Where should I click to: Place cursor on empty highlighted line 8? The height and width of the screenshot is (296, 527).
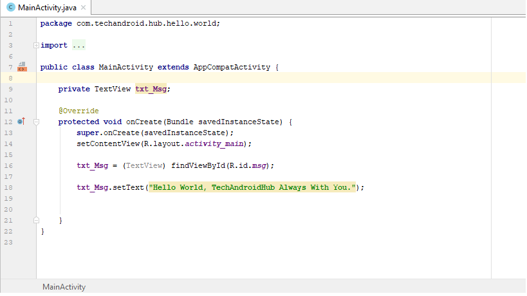pos(257,78)
